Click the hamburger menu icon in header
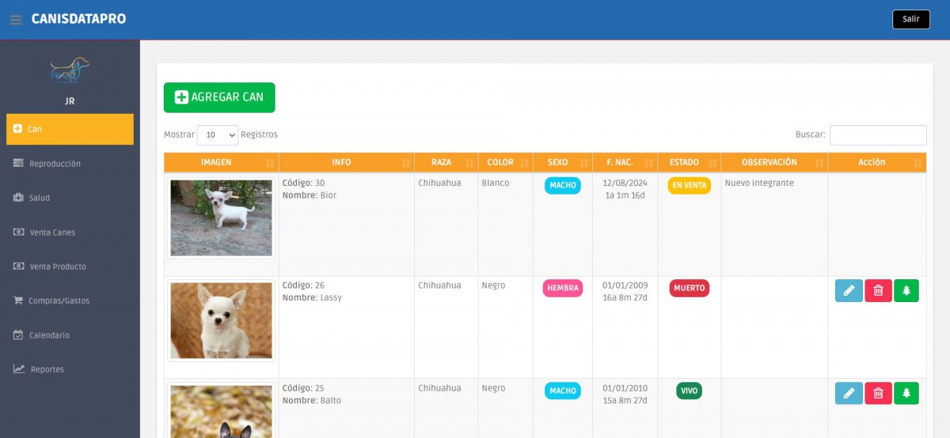The image size is (950, 438). click(16, 20)
